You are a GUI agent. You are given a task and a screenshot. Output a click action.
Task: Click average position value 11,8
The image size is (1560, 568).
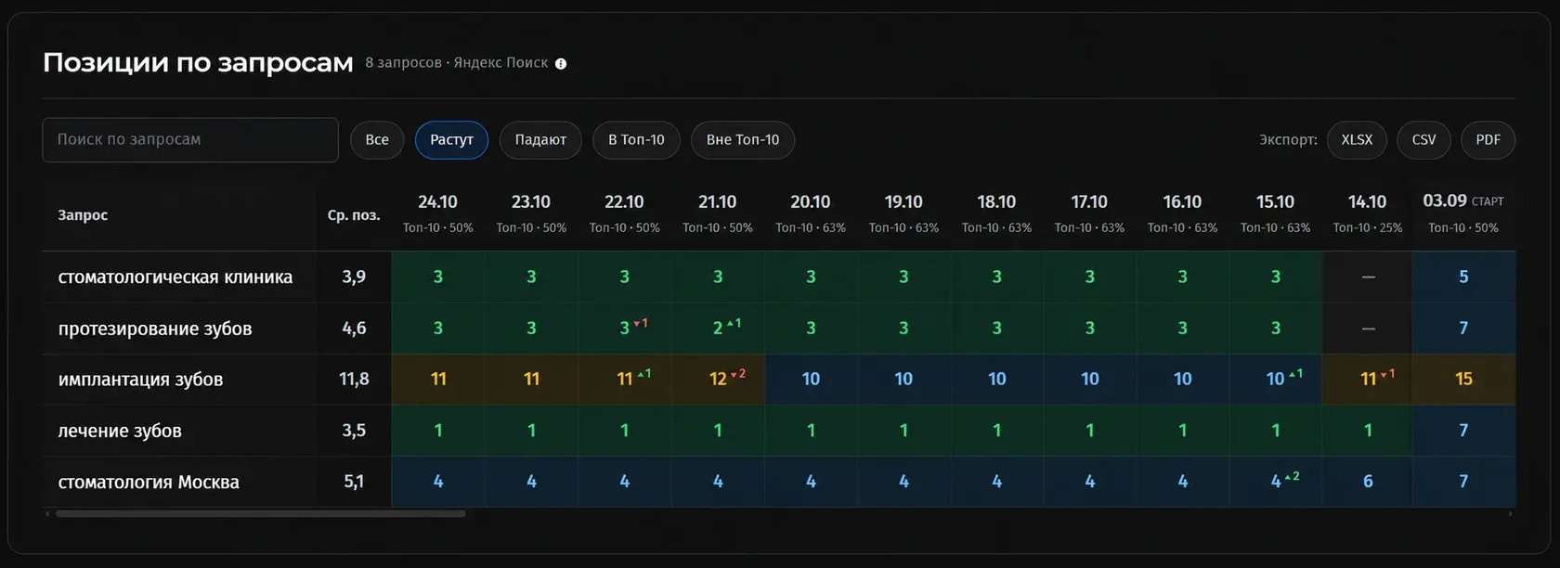coord(354,380)
